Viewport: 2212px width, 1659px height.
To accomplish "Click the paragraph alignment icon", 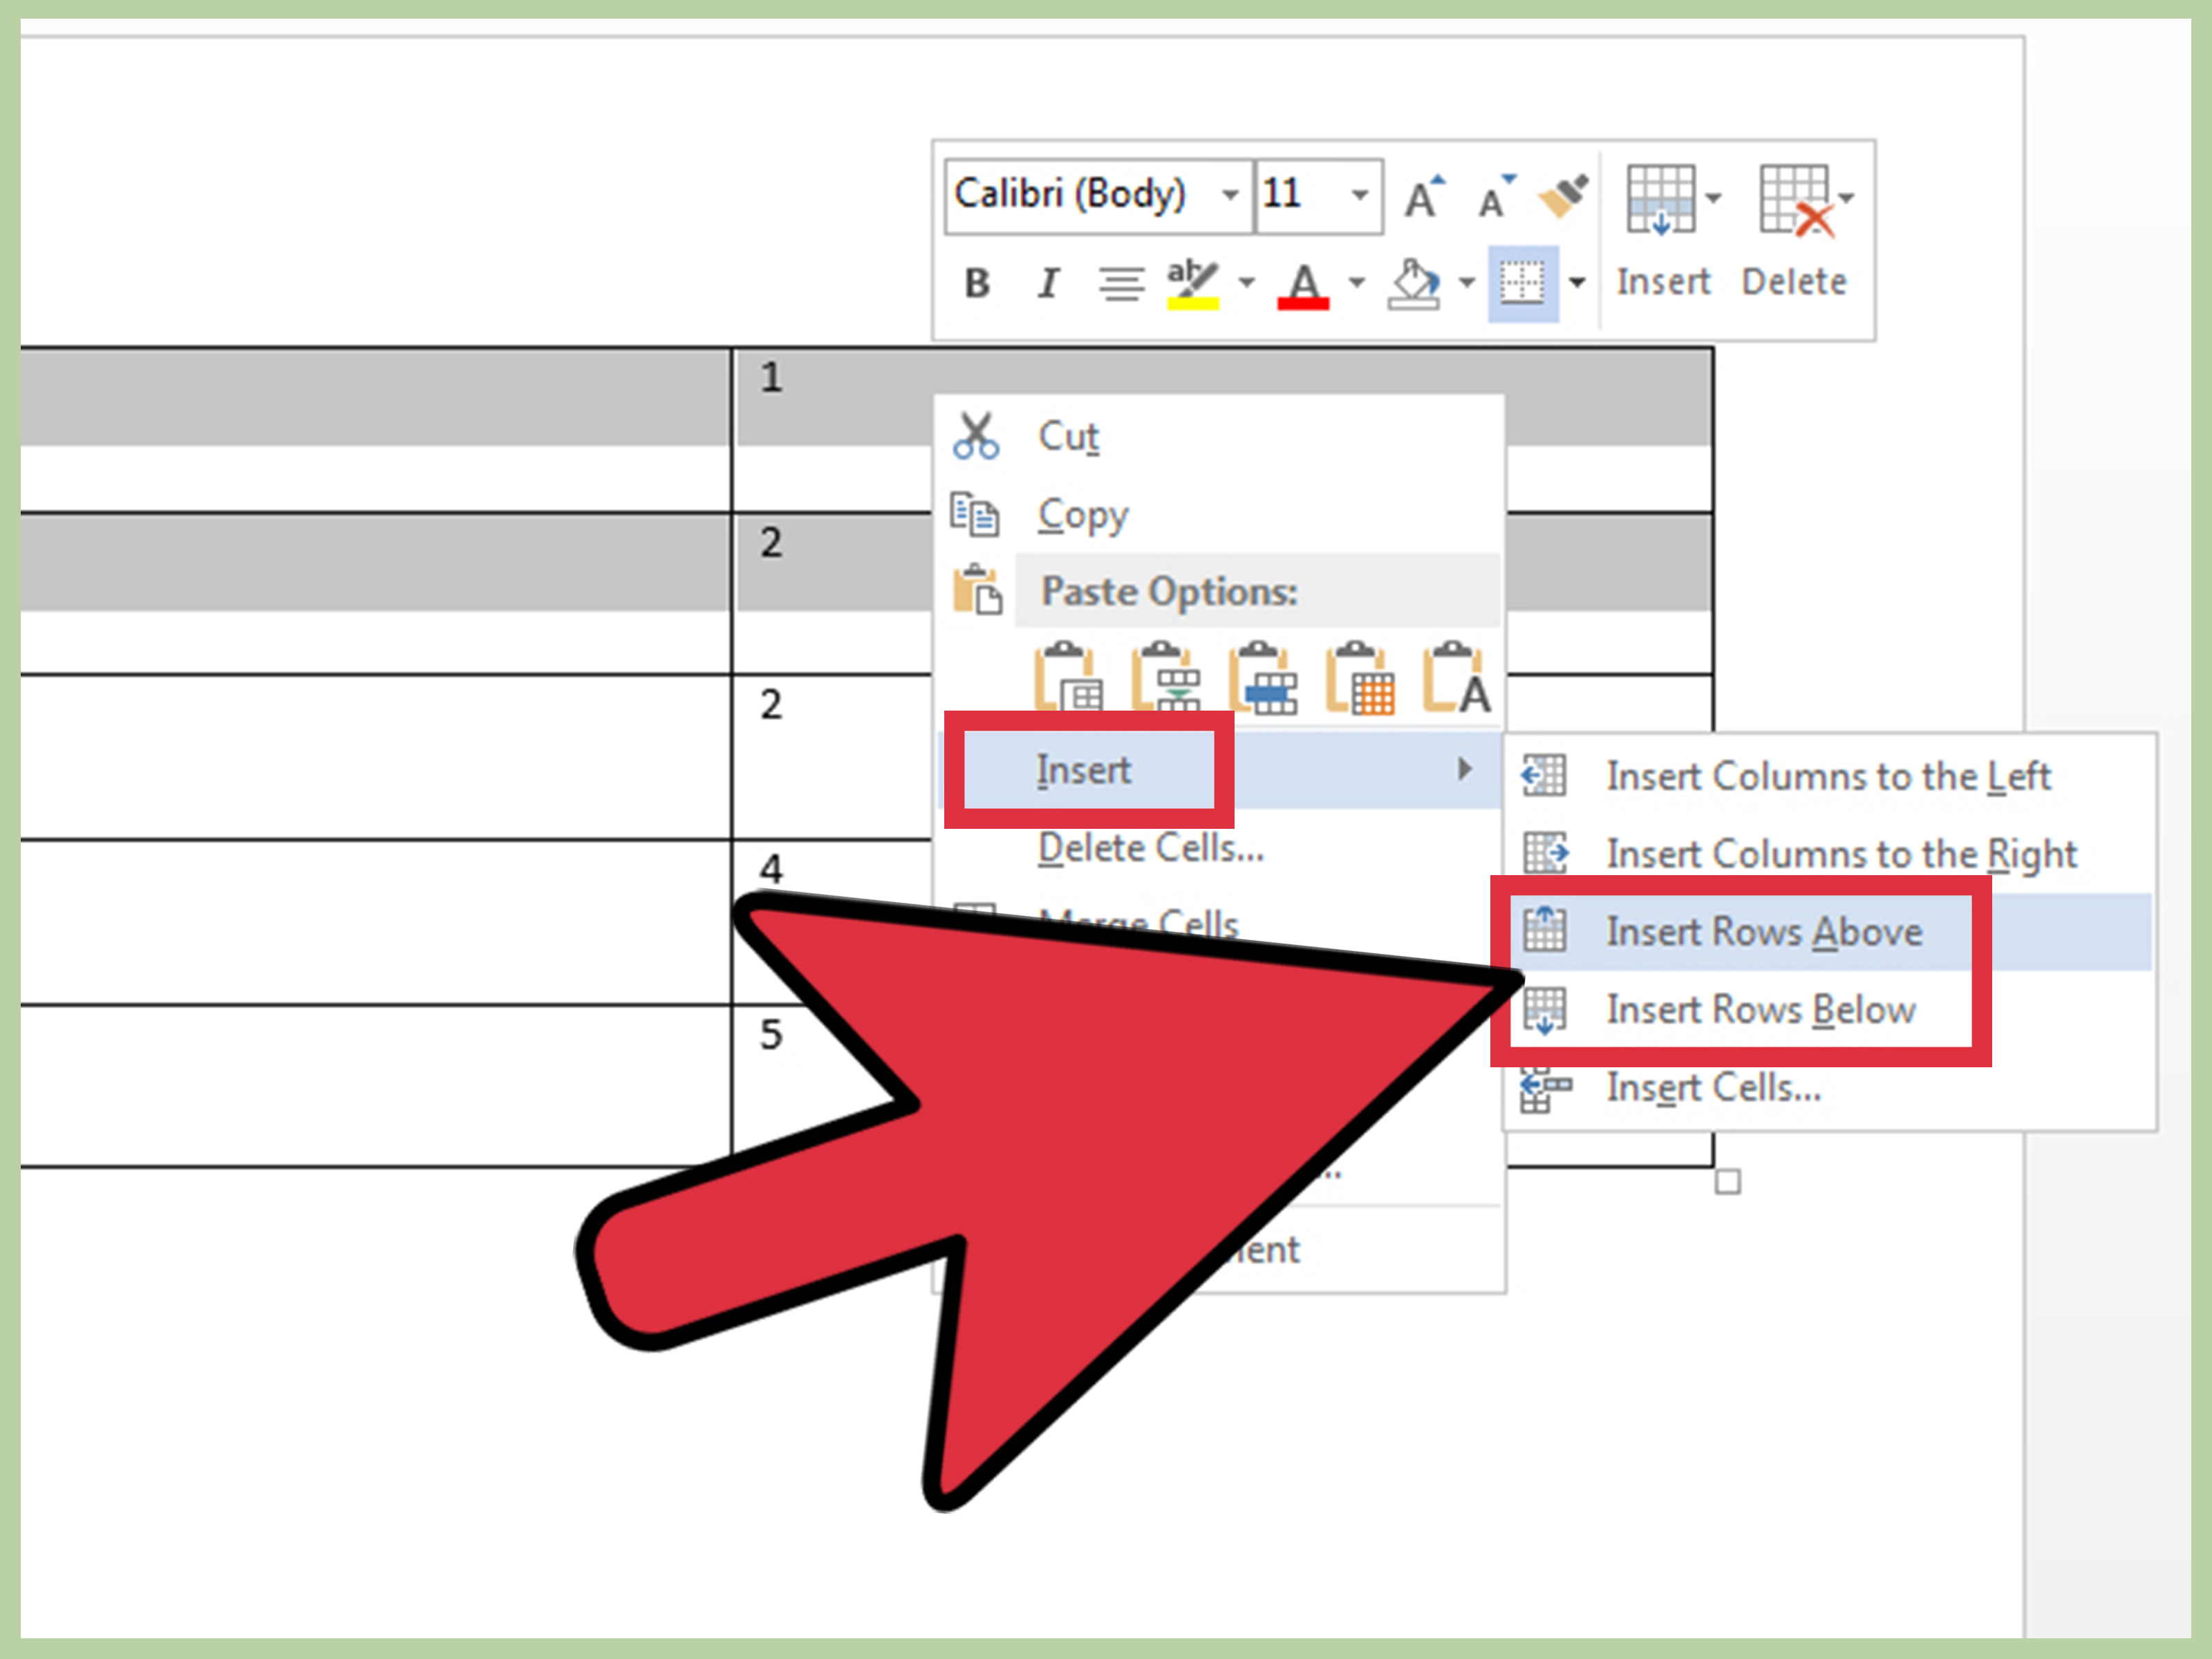I will tap(1121, 283).
